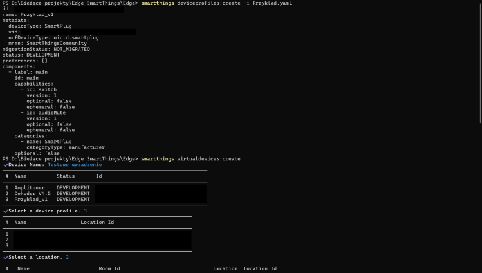Viewport: 482px width, 273px height.
Task: Select the Przyklad_v1 row in profile table
Action: [31, 200]
